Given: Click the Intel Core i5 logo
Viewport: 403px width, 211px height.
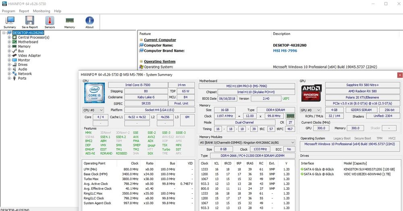Looking at the screenshot, I should tap(94, 93).
